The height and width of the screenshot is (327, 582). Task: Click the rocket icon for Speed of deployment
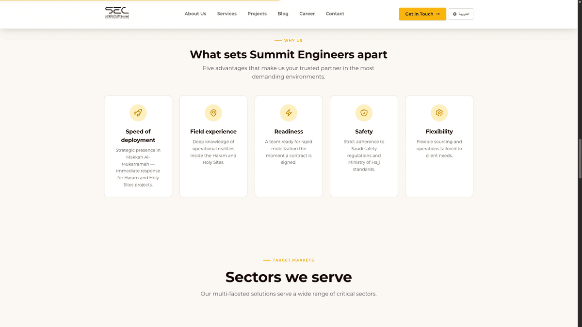[x=138, y=113]
